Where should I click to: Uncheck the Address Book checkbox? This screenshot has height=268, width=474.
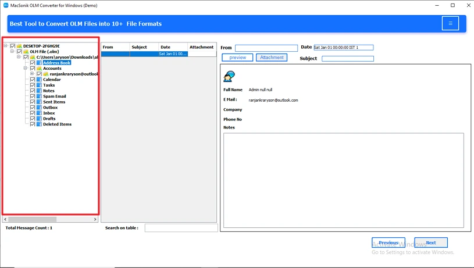(33, 63)
